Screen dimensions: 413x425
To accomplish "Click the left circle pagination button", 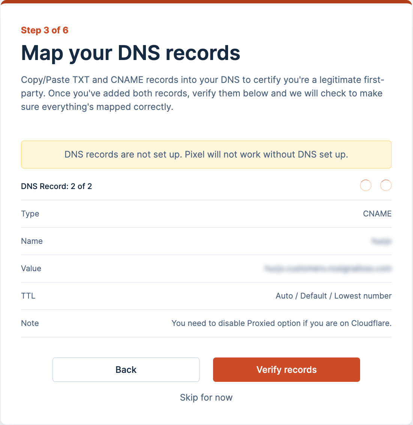I will 366,185.
